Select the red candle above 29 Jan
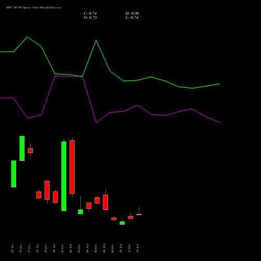The image size is (261, 261). pyautogui.click(x=47, y=190)
